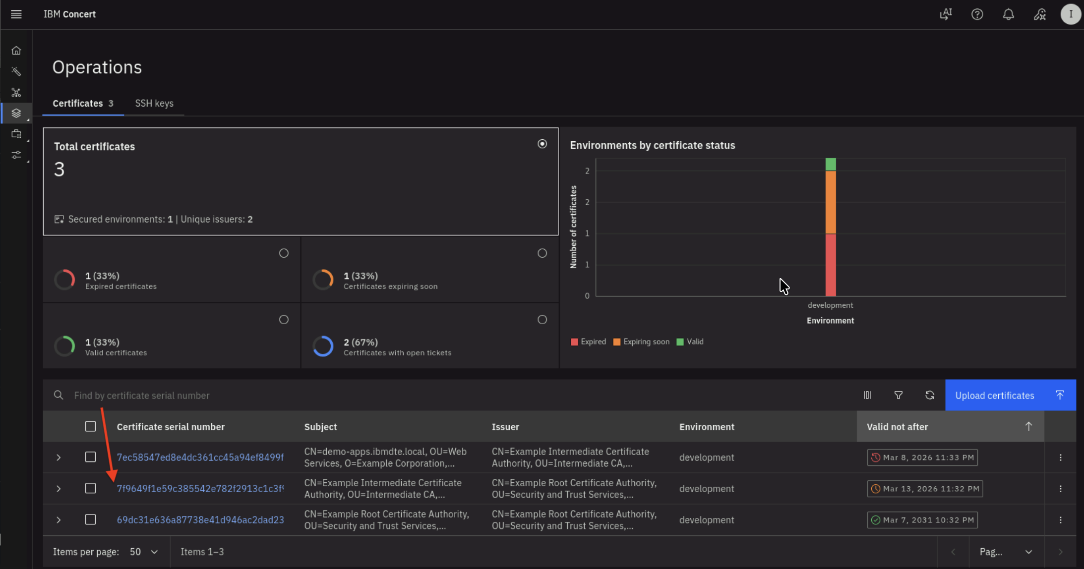The height and width of the screenshot is (569, 1084).
Task: Click the Home icon in the sidebar
Action: pyautogui.click(x=16, y=51)
